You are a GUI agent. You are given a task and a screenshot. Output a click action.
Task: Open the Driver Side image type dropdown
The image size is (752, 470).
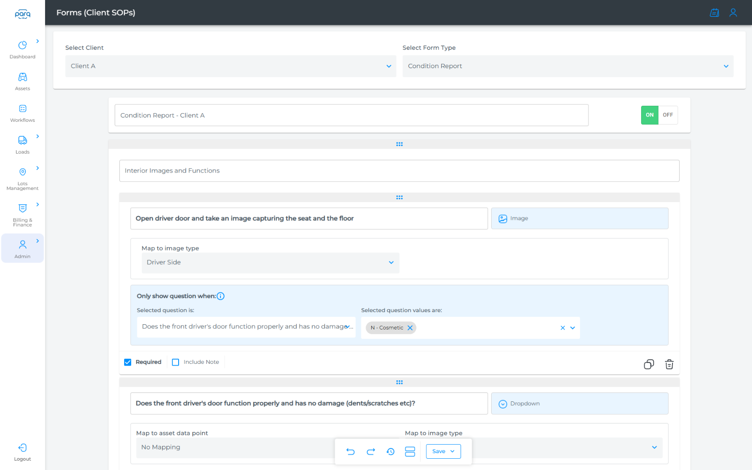tap(270, 263)
